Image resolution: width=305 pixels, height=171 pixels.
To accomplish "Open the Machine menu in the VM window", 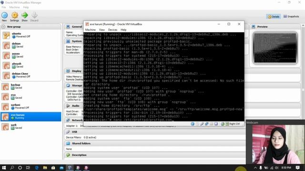I will pos(90,29).
